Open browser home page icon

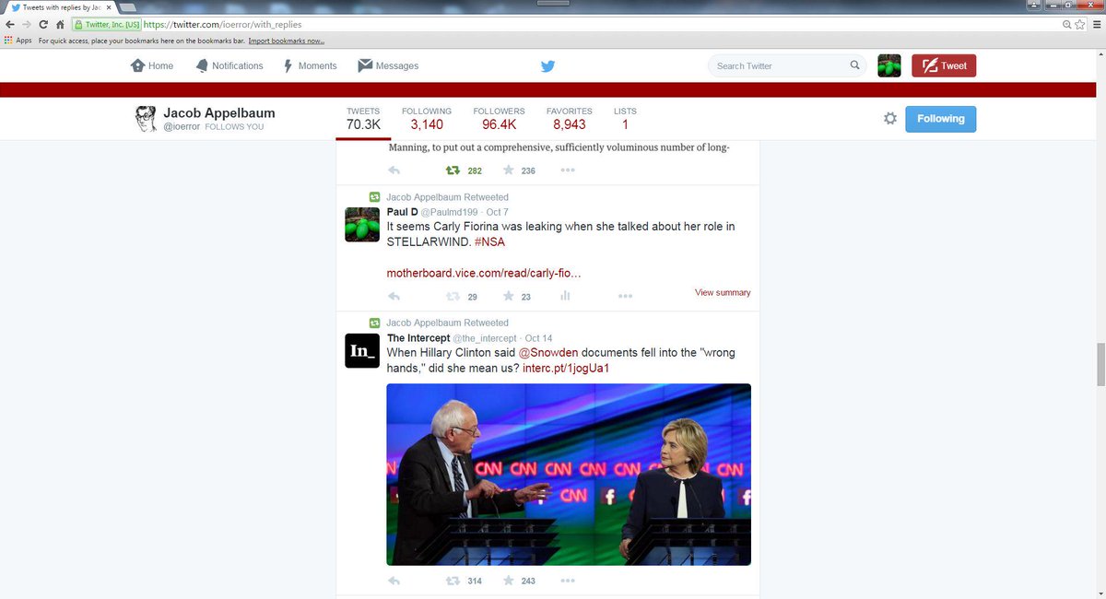pyautogui.click(x=59, y=25)
